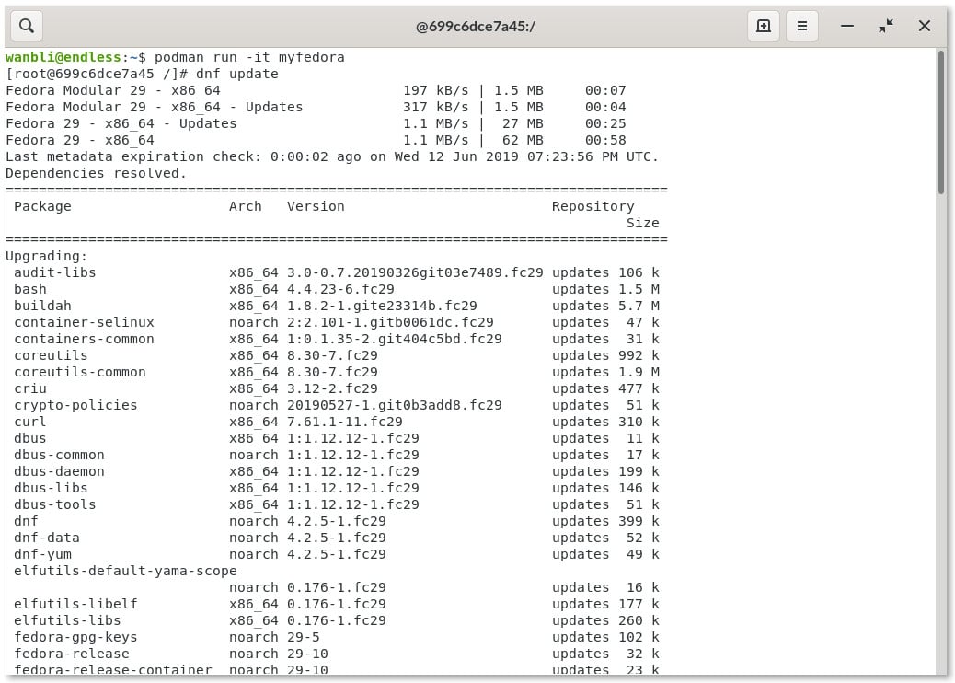Close the terminal window

click(924, 26)
